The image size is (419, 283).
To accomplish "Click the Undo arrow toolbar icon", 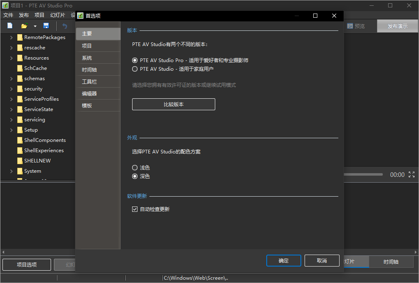I will (x=65, y=26).
